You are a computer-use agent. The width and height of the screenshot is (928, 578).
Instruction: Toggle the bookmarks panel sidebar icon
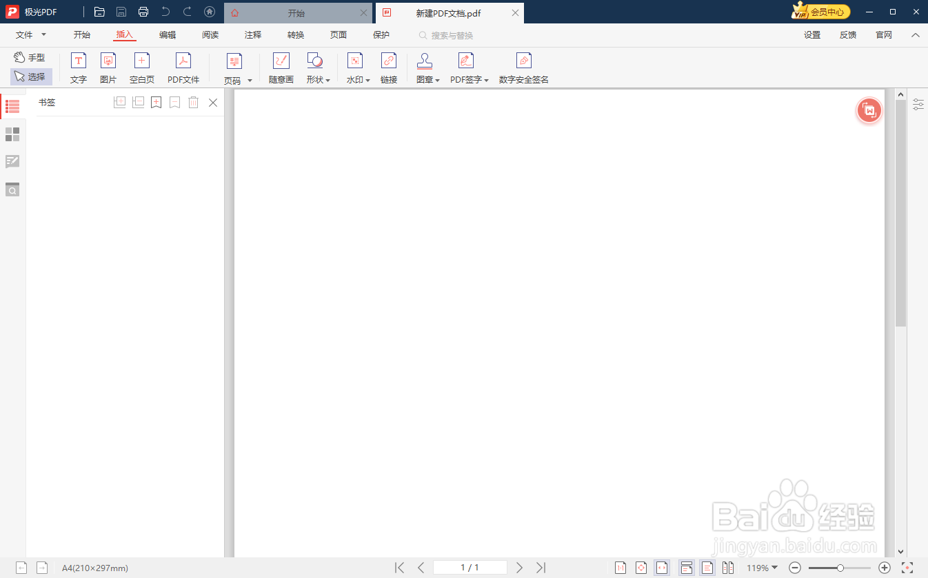coord(12,106)
